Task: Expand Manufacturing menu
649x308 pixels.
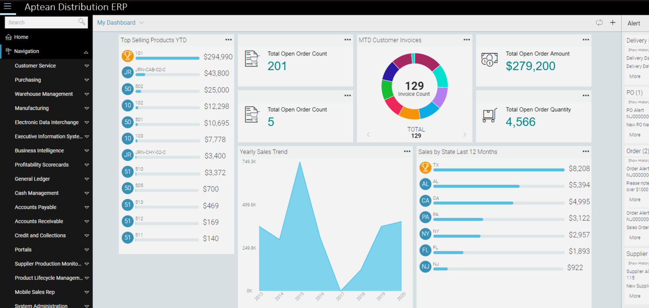Action: point(86,108)
